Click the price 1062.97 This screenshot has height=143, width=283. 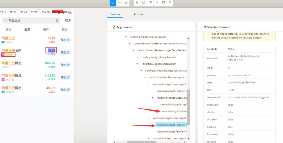50,63
